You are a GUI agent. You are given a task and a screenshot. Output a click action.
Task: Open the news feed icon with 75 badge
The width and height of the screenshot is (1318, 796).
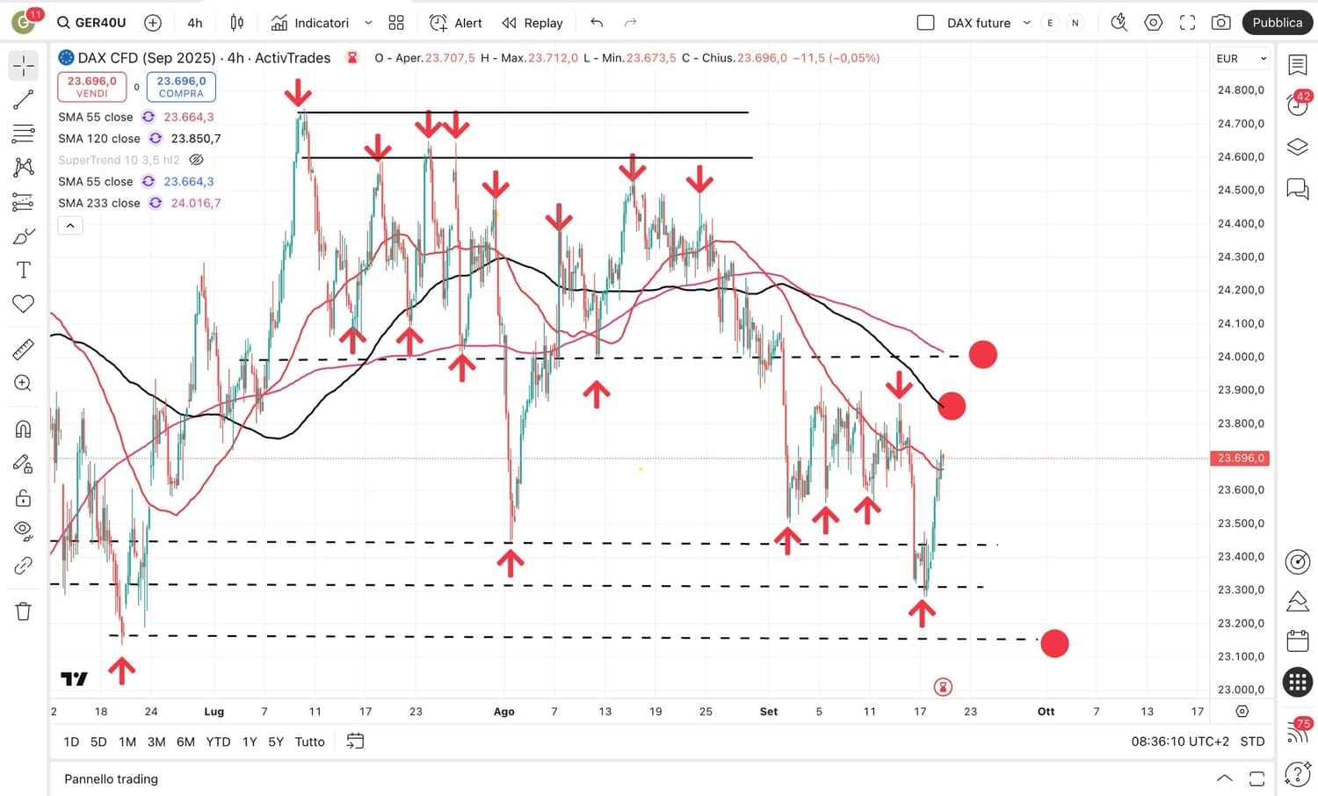1298,731
